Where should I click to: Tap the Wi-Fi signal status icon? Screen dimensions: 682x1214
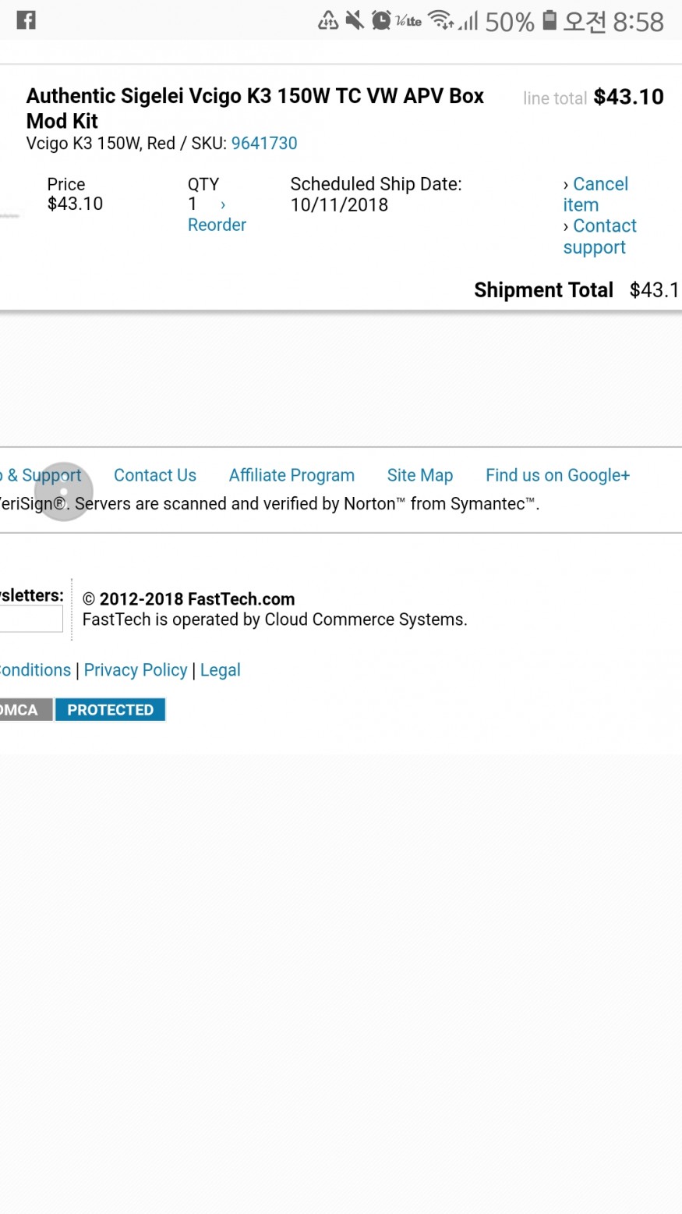pos(441,20)
